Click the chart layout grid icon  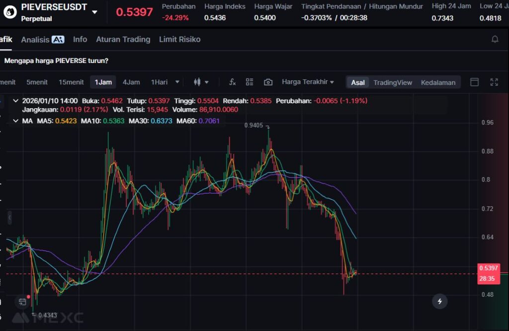click(250, 82)
